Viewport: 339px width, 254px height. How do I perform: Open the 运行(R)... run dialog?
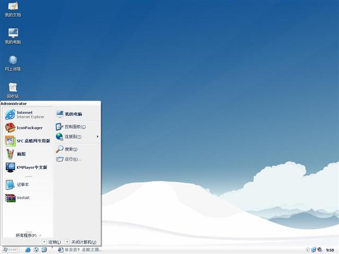(x=77, y=159)
